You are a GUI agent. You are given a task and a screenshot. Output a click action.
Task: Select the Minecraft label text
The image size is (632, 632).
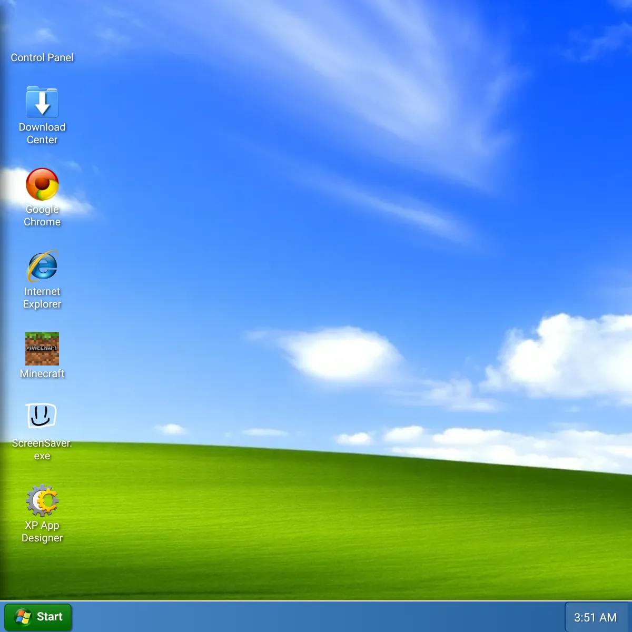click(42, 373)
